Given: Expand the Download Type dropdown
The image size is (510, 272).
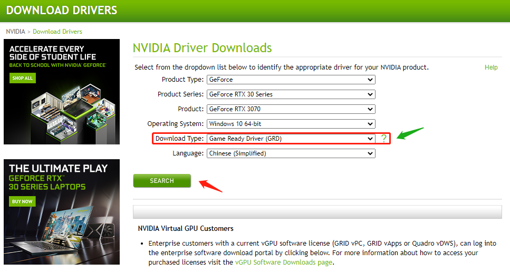Looking at the screenshot, I should point(291,139).
